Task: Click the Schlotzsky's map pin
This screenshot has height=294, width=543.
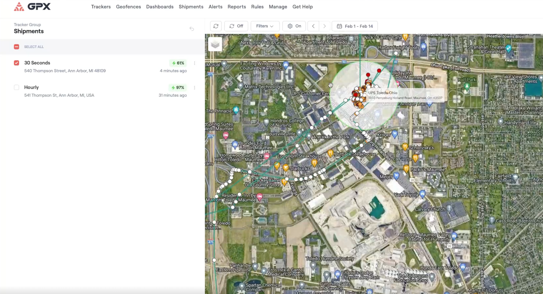Action: click(405, 146)
